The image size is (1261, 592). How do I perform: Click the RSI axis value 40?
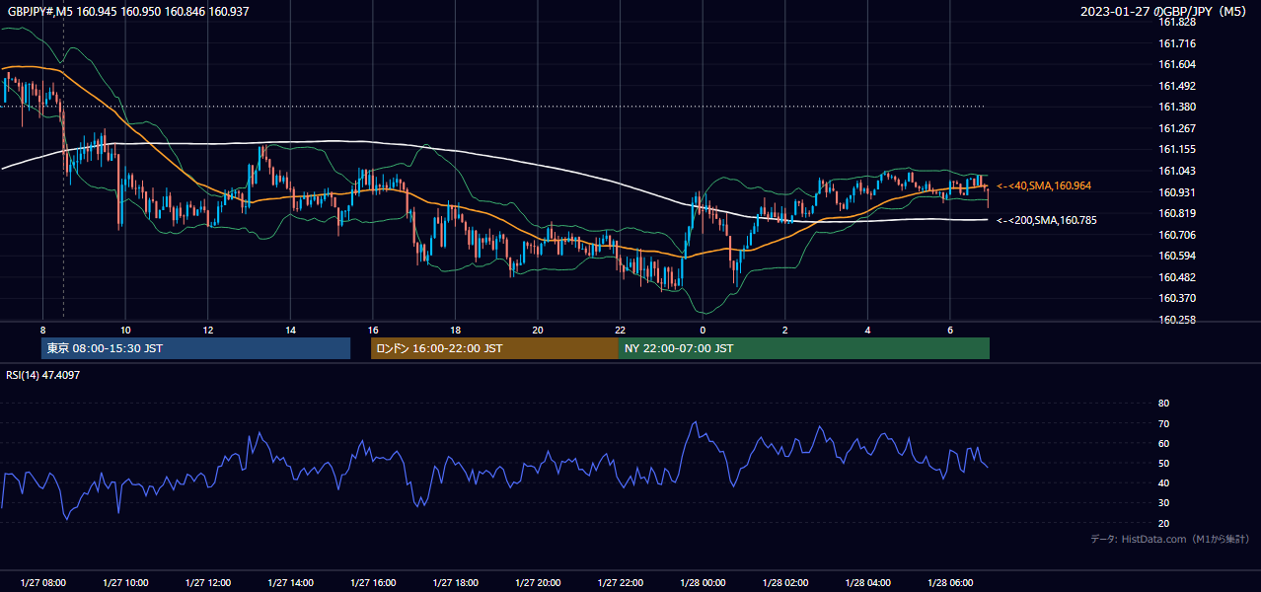click(x=1163, y=482)
